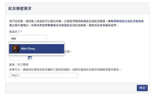Click the word 瞭解 before the link
Image resolution: width=156 pixels, height=98 pixels.
111,21
